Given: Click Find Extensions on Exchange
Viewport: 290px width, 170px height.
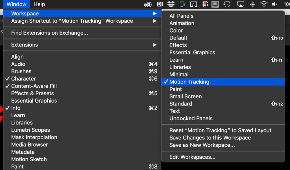Looking at the screenshot, I should (x=50, y=33).
